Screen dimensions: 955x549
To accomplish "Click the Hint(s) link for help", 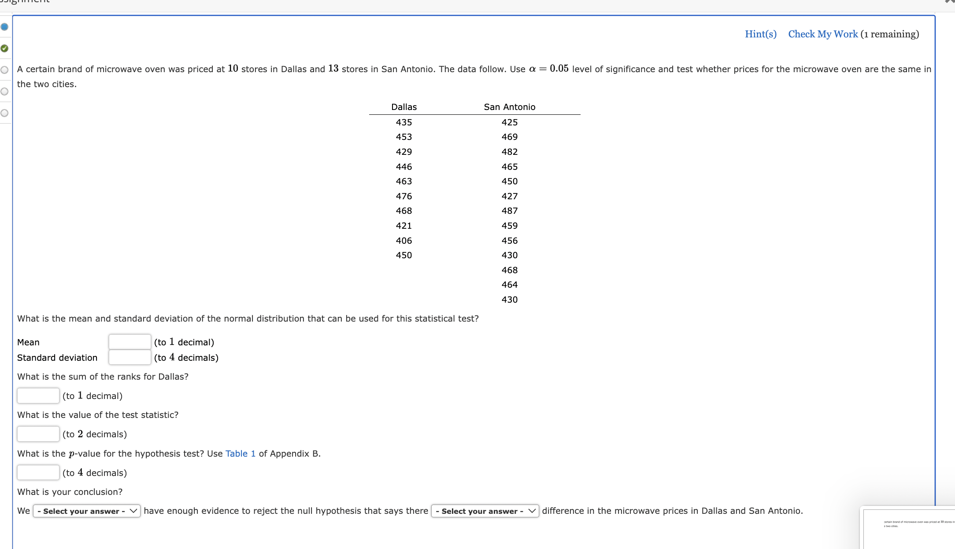I will 759,33.
